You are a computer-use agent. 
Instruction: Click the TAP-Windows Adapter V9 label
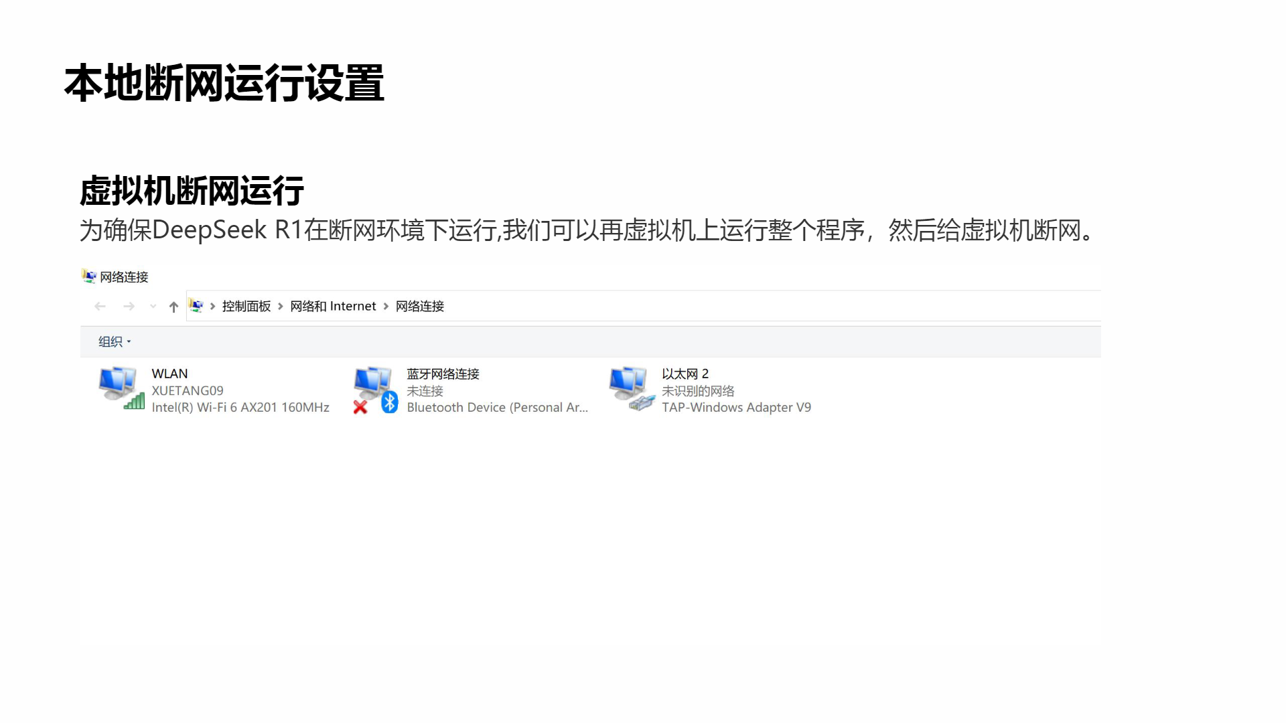[x=736, y=407]
